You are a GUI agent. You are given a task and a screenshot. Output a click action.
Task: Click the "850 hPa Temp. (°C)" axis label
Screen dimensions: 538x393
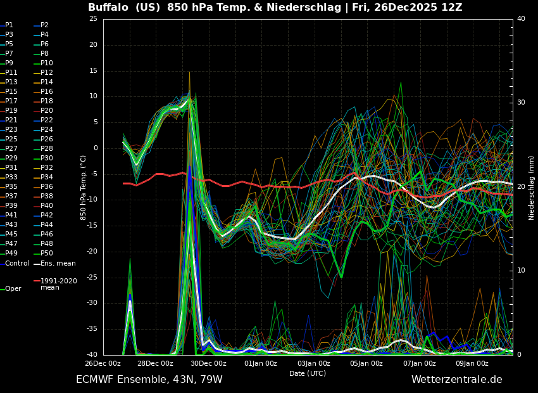83,188
